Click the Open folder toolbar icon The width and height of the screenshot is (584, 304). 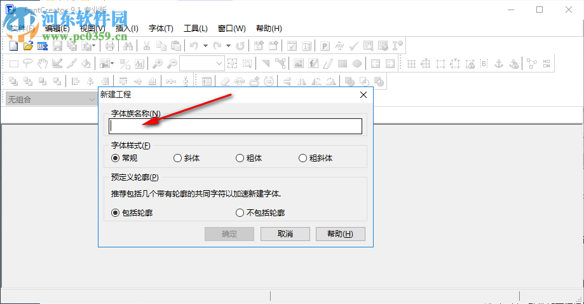(x=29, y=46)
